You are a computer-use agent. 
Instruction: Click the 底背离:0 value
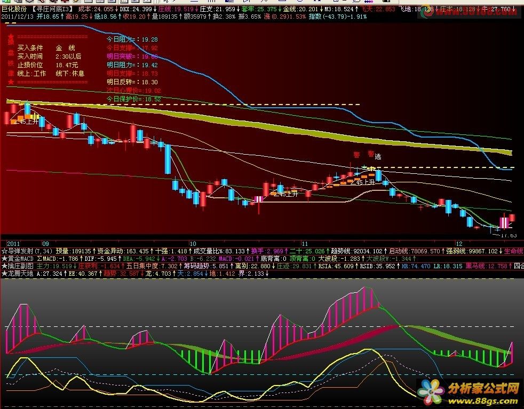pos(273,259)
